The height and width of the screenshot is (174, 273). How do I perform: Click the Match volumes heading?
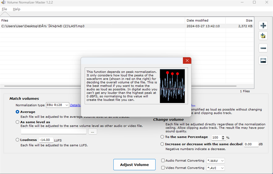tap(24, 99)
